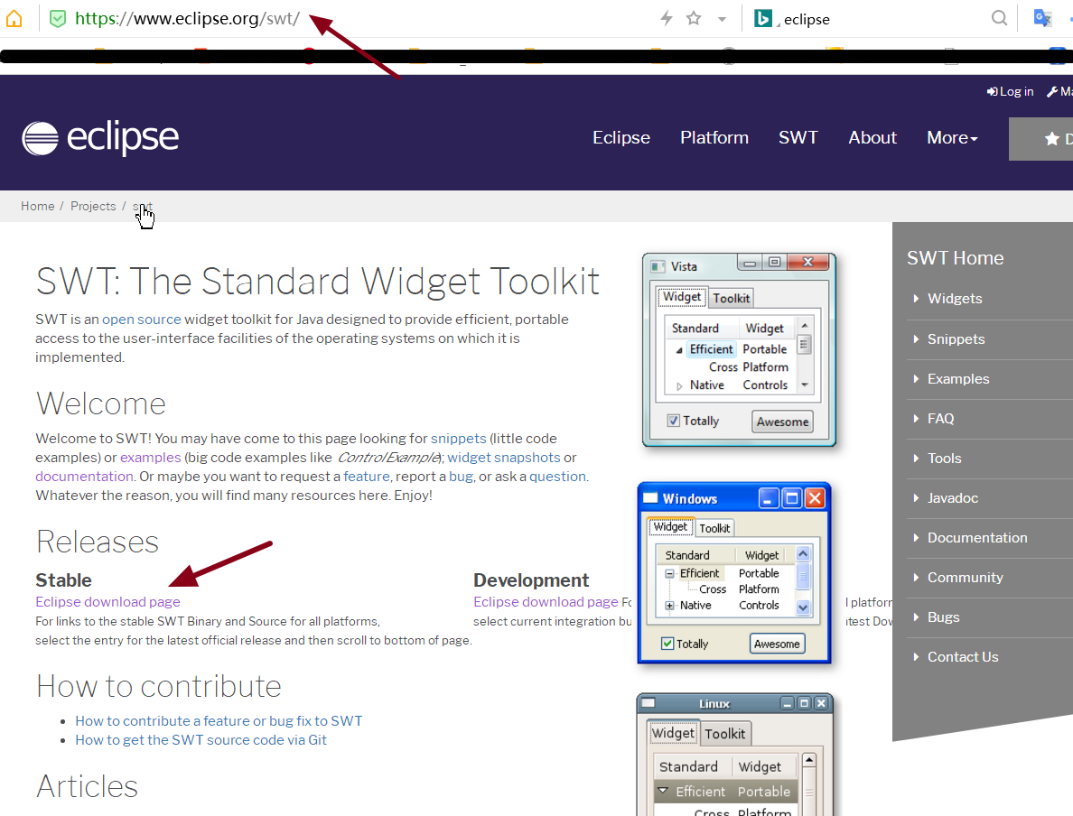Click the Eclipse logo in the header
The height and width of the screenshot is (816, 1073).
pos(100,137)
